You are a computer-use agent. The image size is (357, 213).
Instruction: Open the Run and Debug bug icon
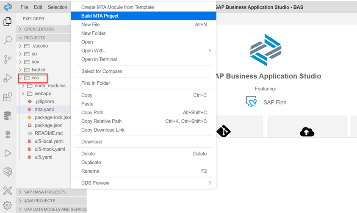pyautogui.click(x=8, y=78)
